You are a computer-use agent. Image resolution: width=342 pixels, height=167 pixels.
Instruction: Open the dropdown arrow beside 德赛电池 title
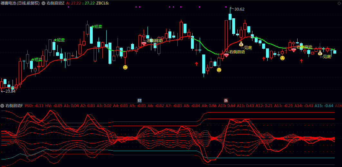[43, 3]
